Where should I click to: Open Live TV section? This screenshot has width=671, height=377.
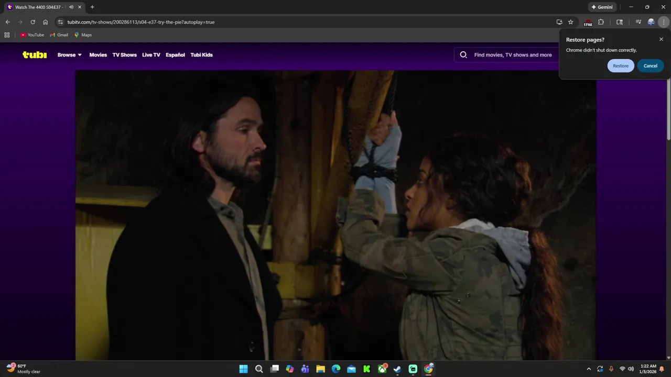(151, 54)
